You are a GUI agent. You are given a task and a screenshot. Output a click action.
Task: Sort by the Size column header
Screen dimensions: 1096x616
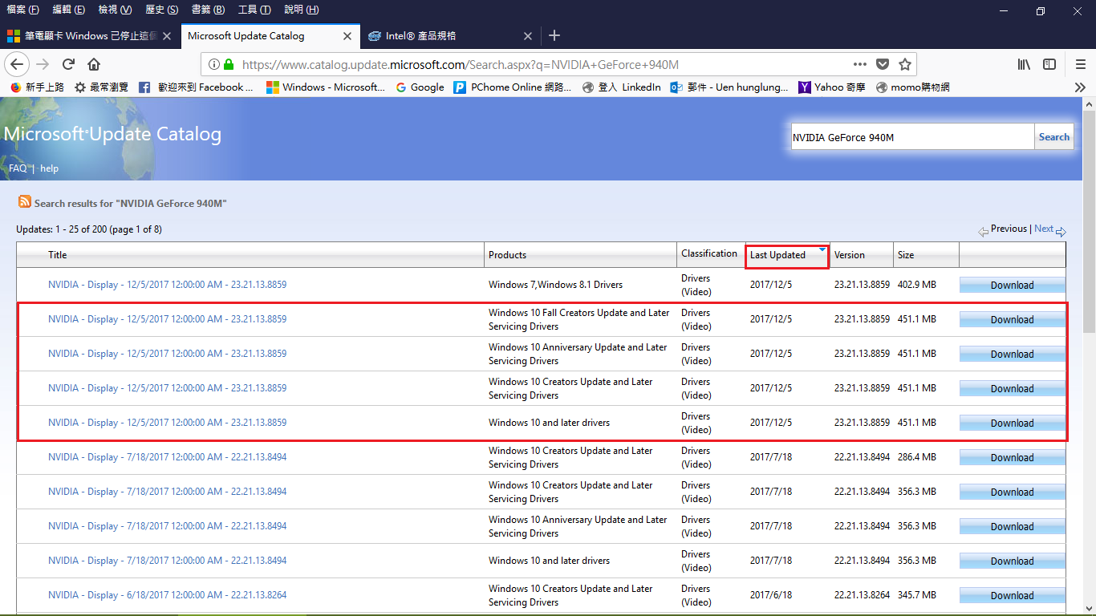(906, 255)
